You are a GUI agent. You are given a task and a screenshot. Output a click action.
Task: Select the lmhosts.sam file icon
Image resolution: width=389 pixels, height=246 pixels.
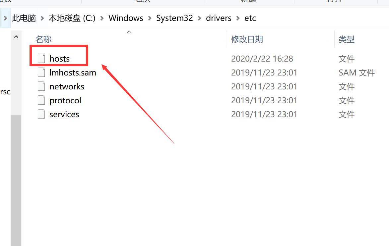tap(41, 72)
